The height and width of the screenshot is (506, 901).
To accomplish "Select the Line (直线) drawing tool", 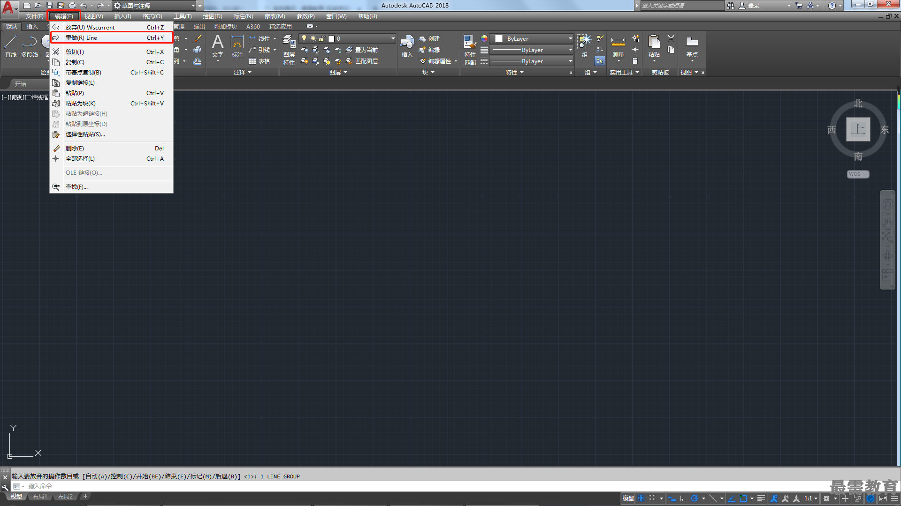I will point(10,46).
